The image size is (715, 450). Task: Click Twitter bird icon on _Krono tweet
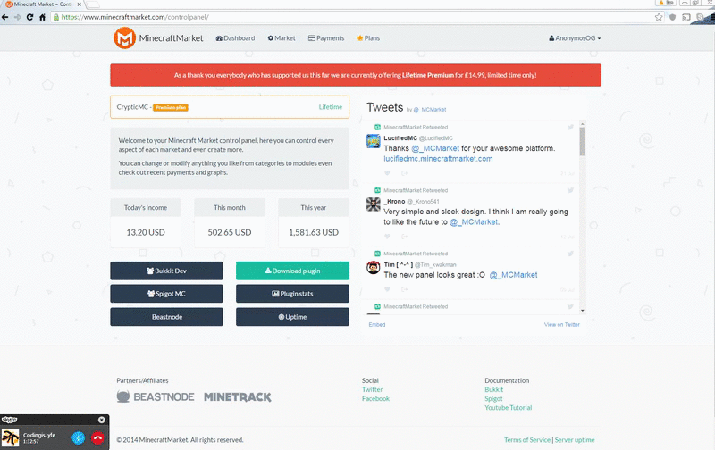pyautogui.click(x=570, y=190)
